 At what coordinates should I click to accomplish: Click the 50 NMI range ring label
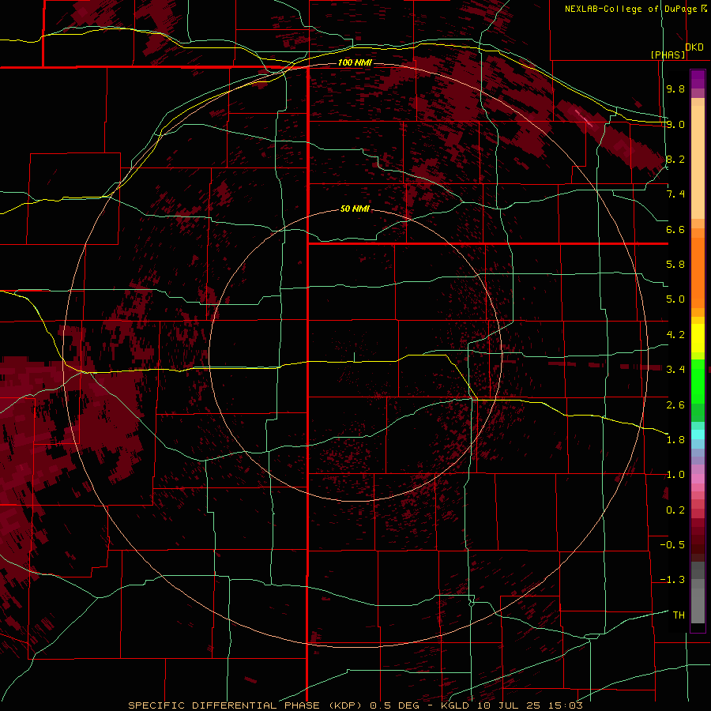pos(355,209)
